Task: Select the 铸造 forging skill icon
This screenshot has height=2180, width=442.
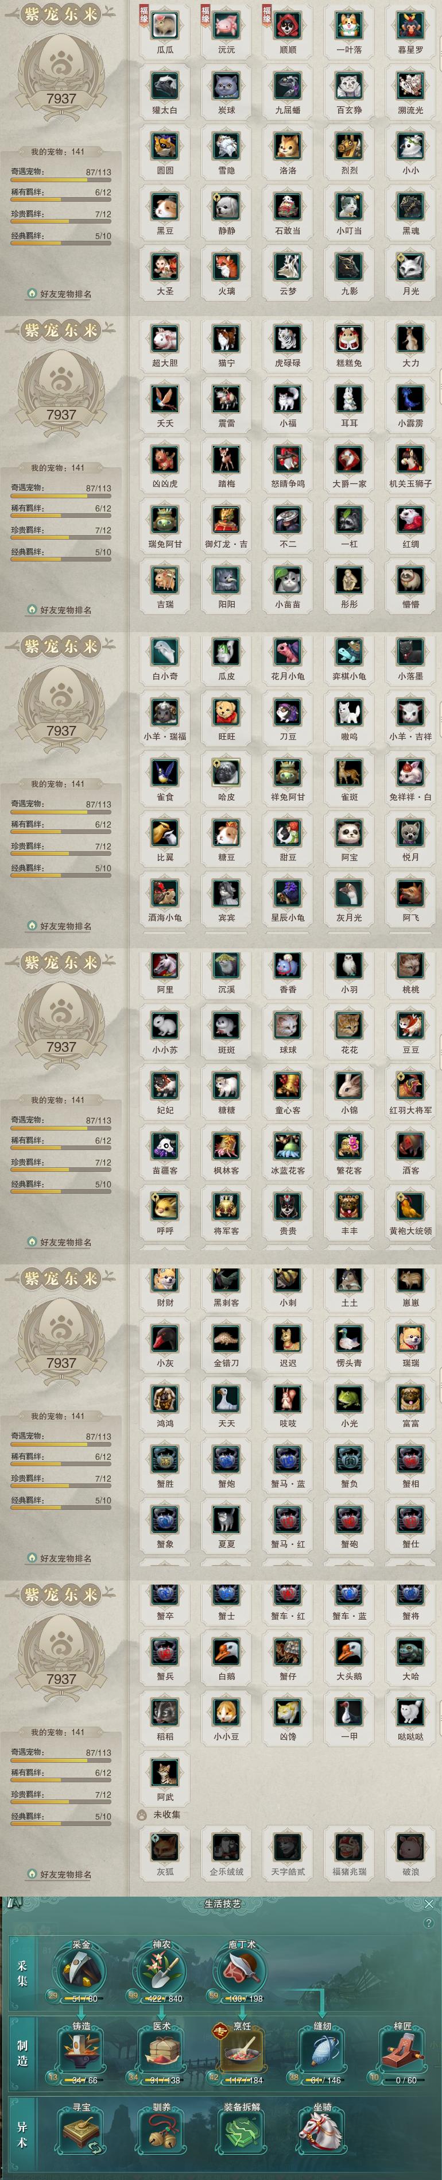Action: (81, 2050)
